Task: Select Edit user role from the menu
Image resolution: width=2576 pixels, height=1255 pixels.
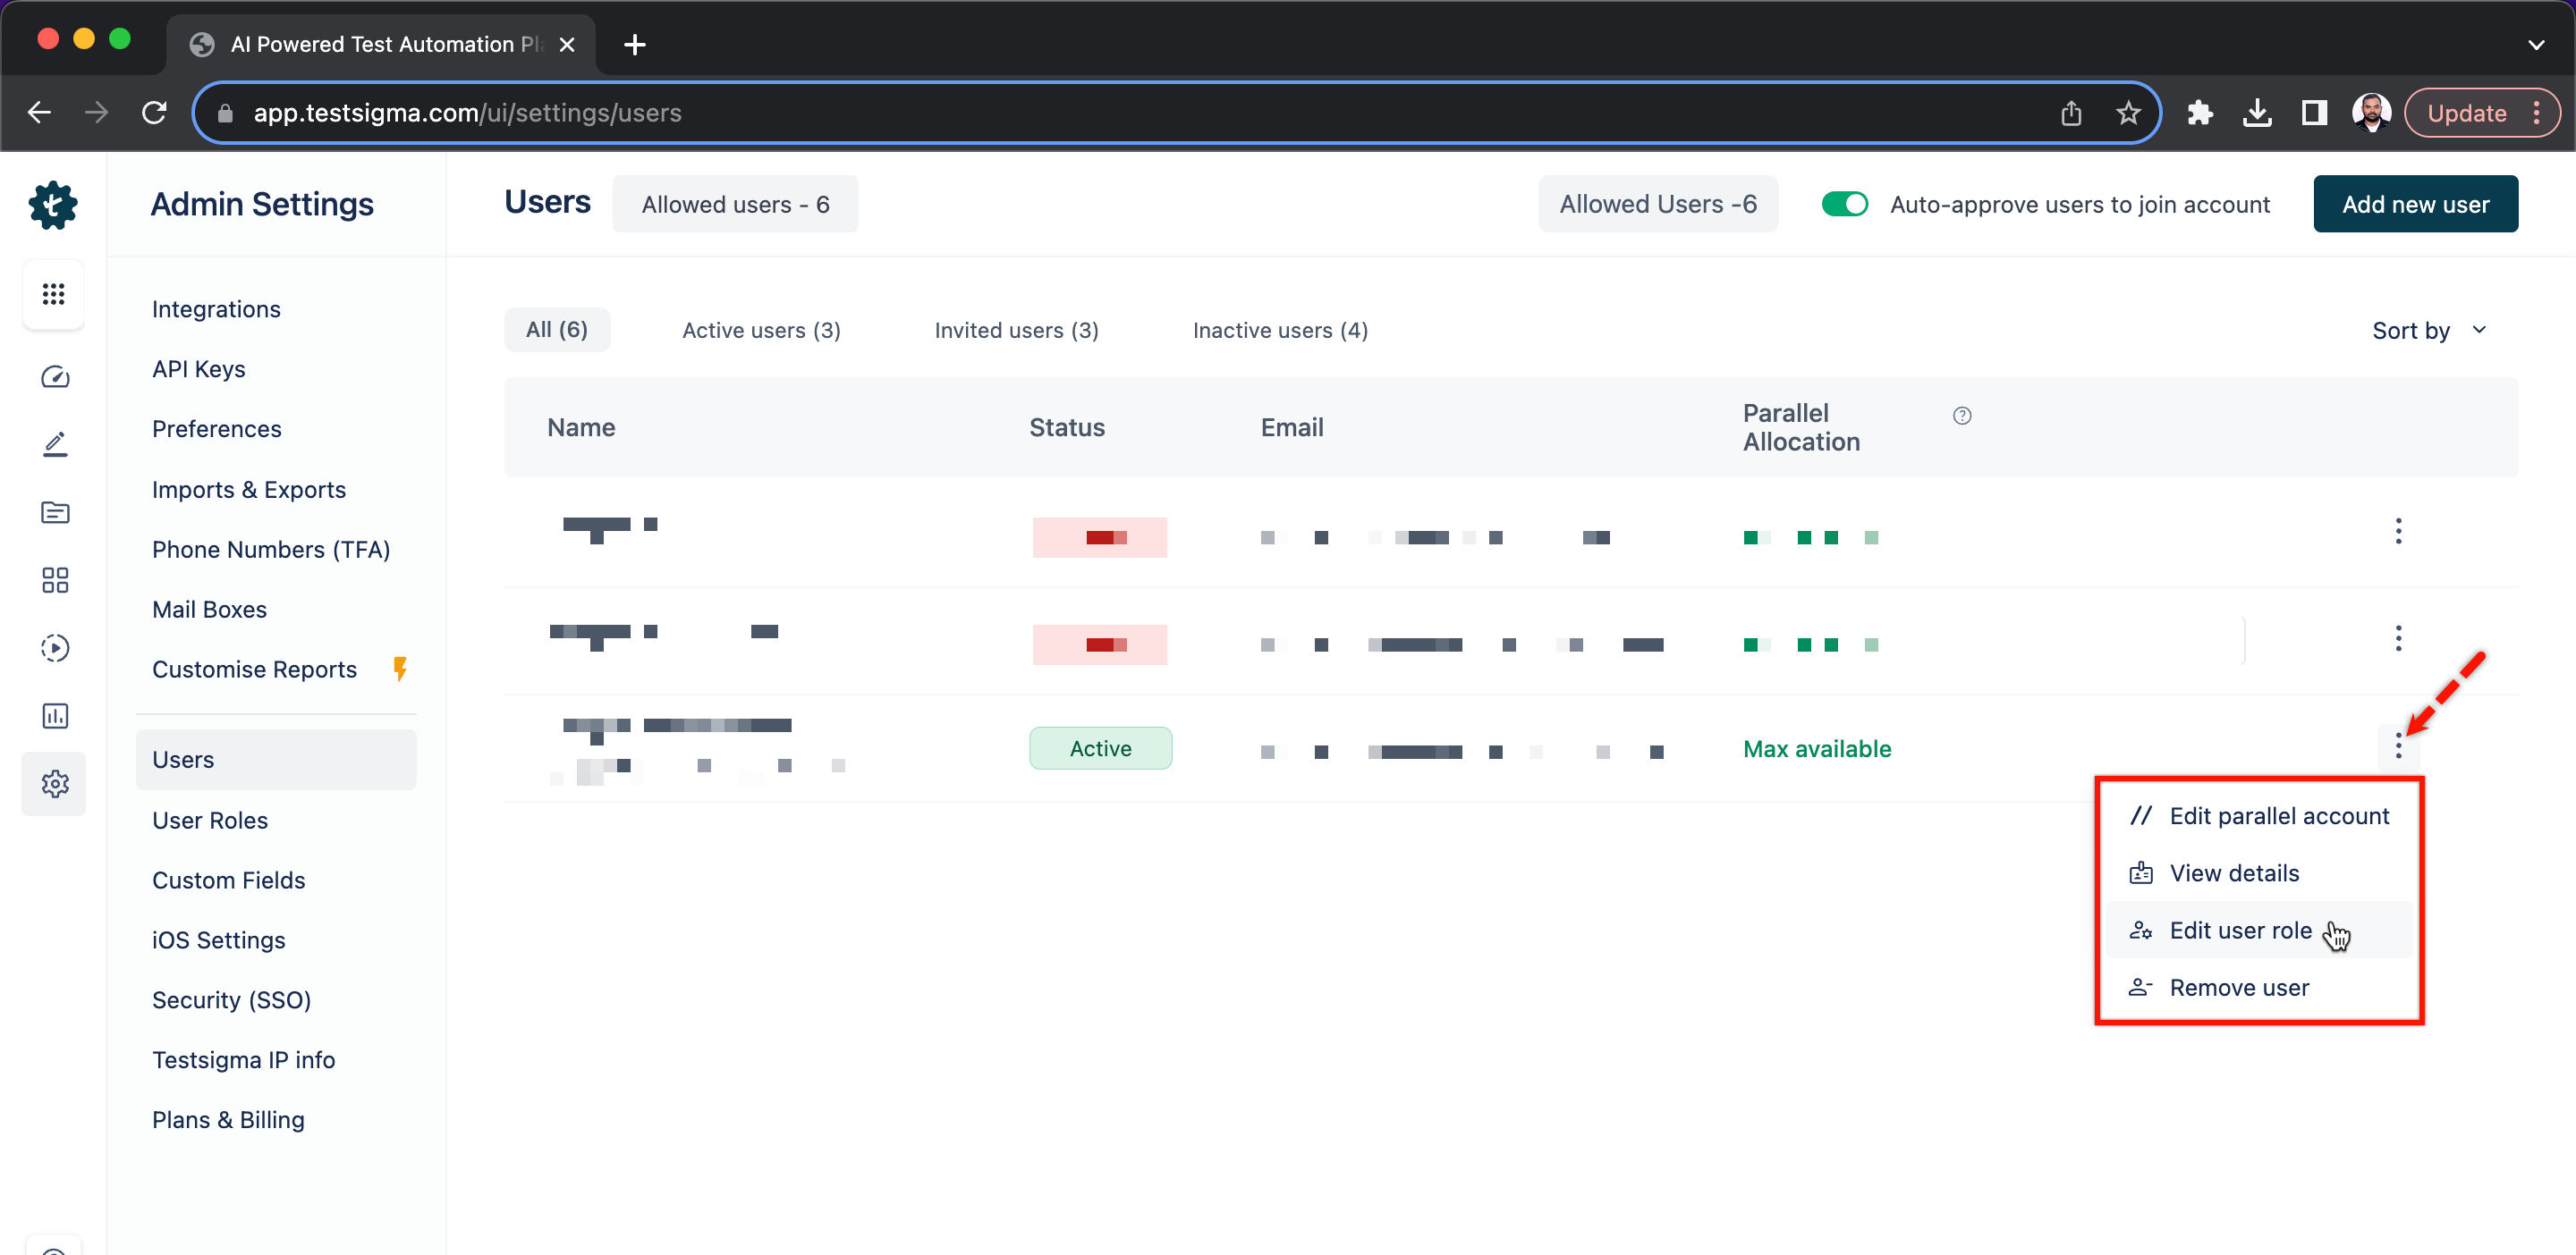Action: point(2259,931)
